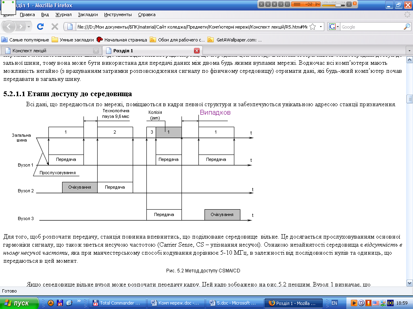Click the scroll down arrow of vertical scrollbar

410,283
